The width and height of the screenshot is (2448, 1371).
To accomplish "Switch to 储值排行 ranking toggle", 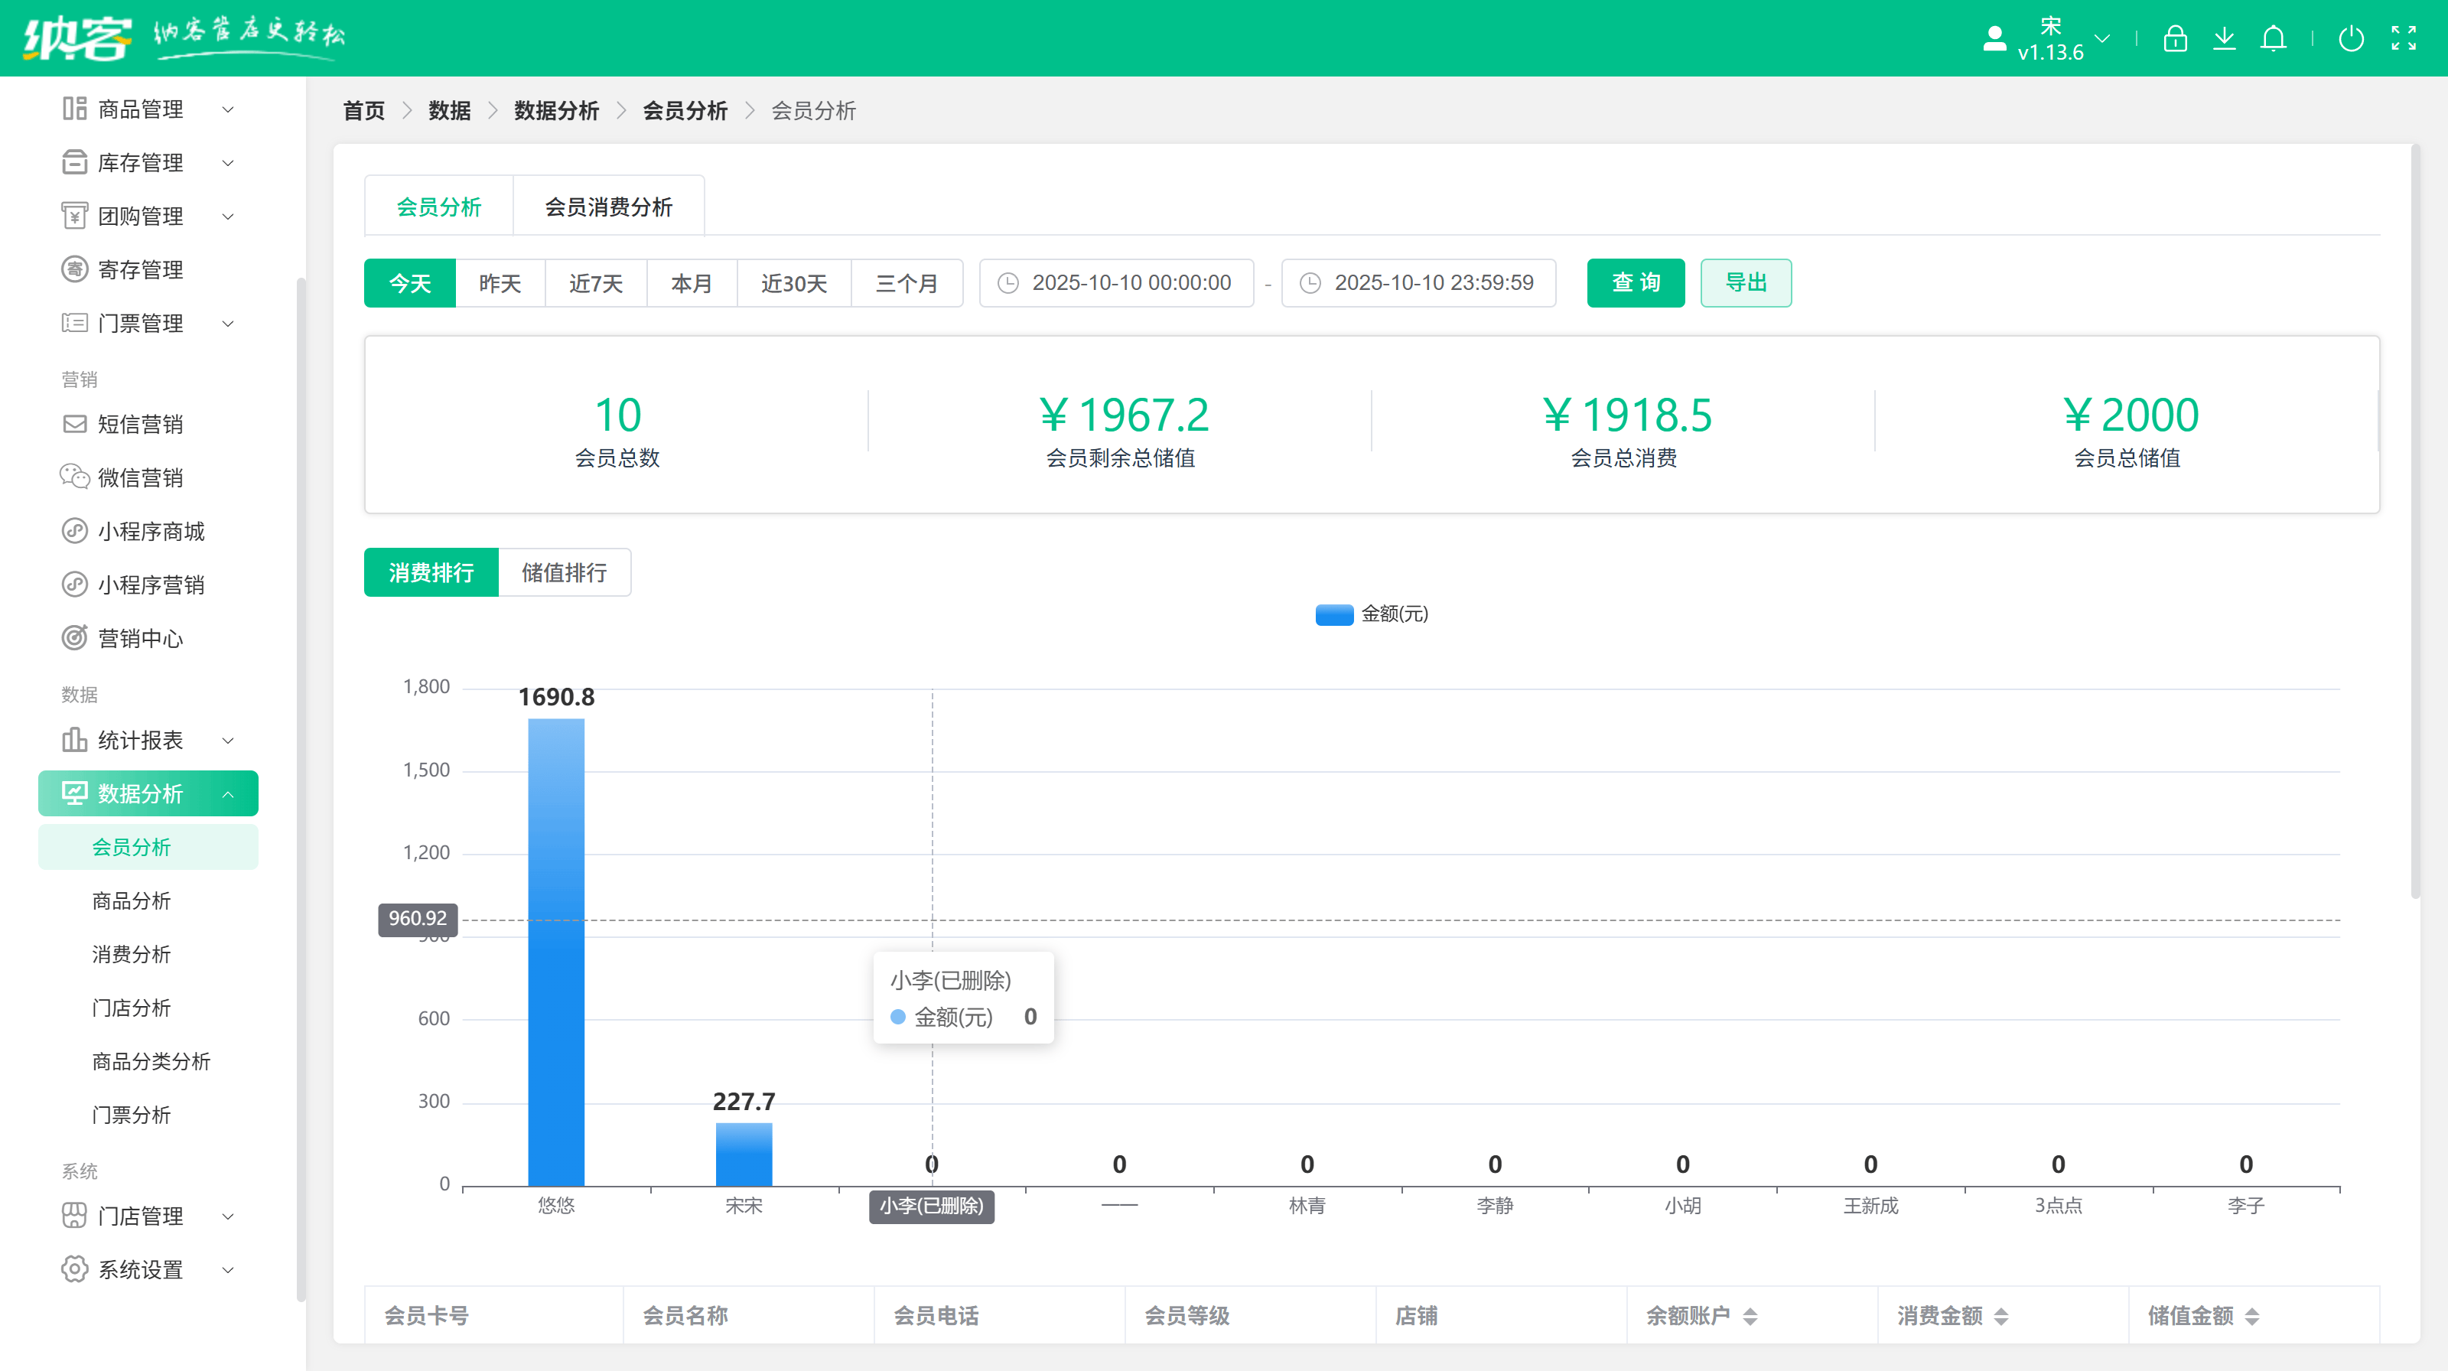I will pyautogui.click(x=564, y=573).
